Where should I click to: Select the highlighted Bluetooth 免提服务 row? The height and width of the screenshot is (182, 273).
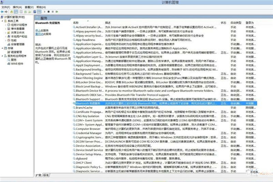(165, 103)
